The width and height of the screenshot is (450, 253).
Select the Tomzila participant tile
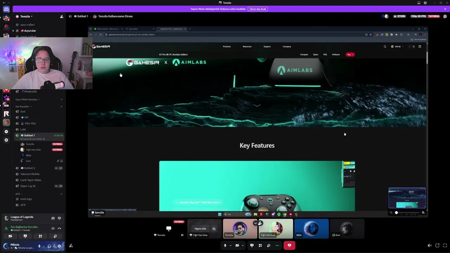240,229
